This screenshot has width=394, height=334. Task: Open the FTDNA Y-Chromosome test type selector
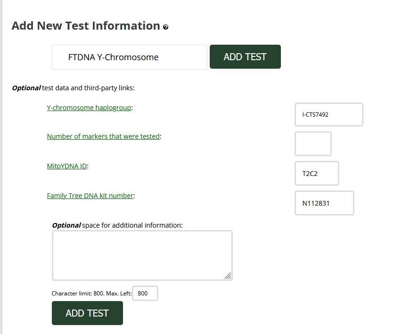click(129, 57)
